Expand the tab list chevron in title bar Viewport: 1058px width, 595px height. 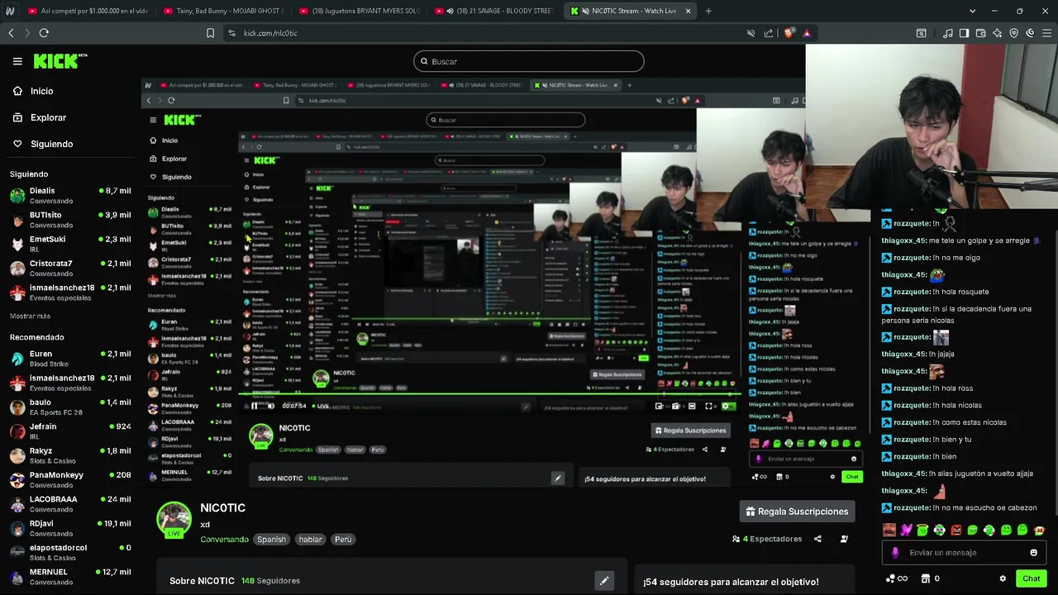[x=972, y=11]
